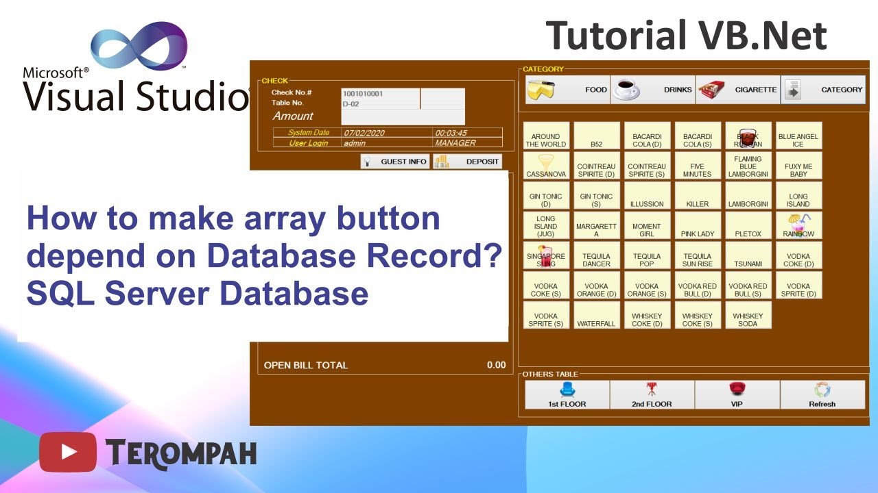
Task: Switch to 2nd FLOOR tables
Action: [x=652, y=395]
